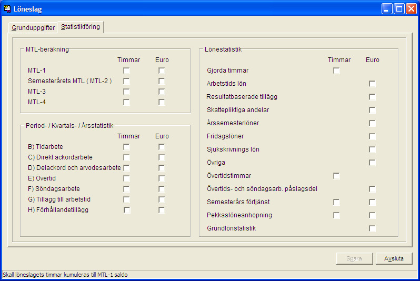Check the MTL-1 Timmar checkbox
This screenshot has width=420, height=281.
click(126, 71)
